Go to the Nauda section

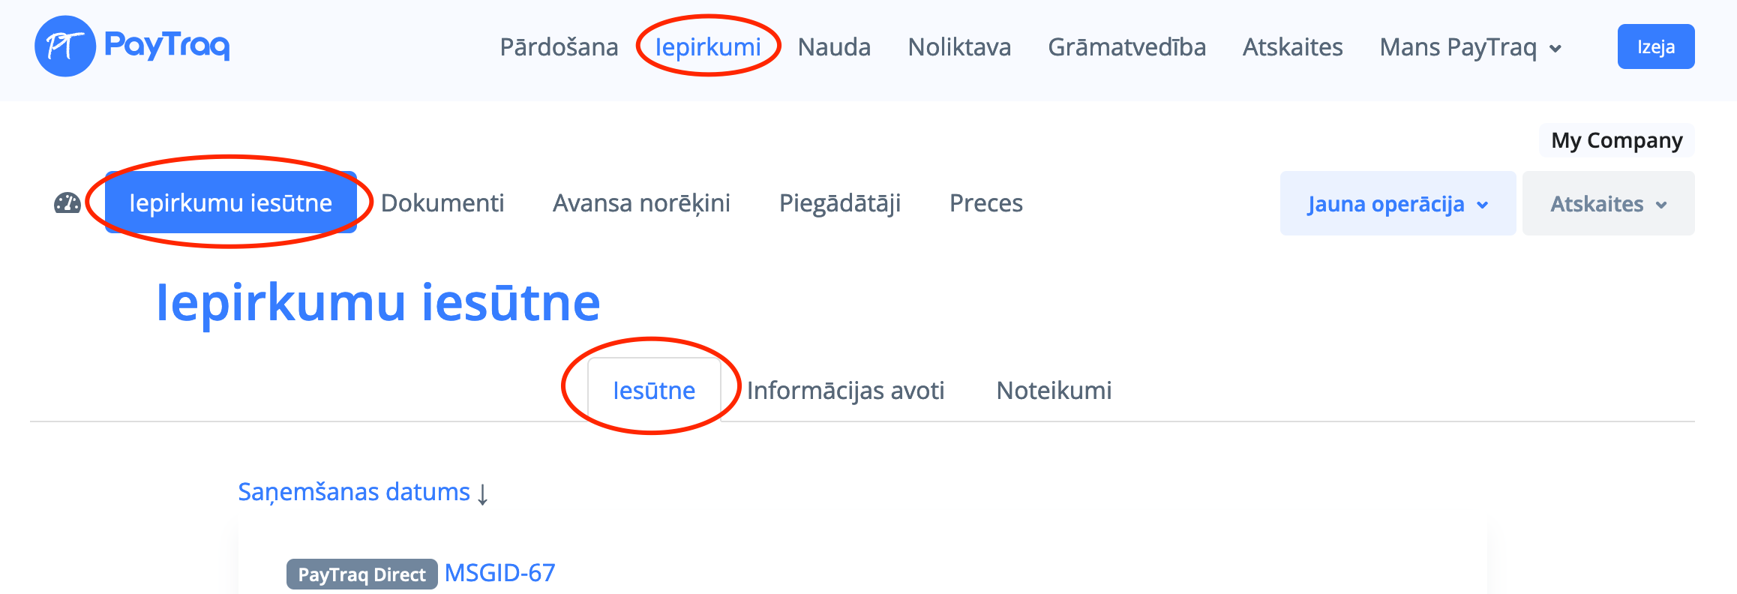(x=834, y=47)
